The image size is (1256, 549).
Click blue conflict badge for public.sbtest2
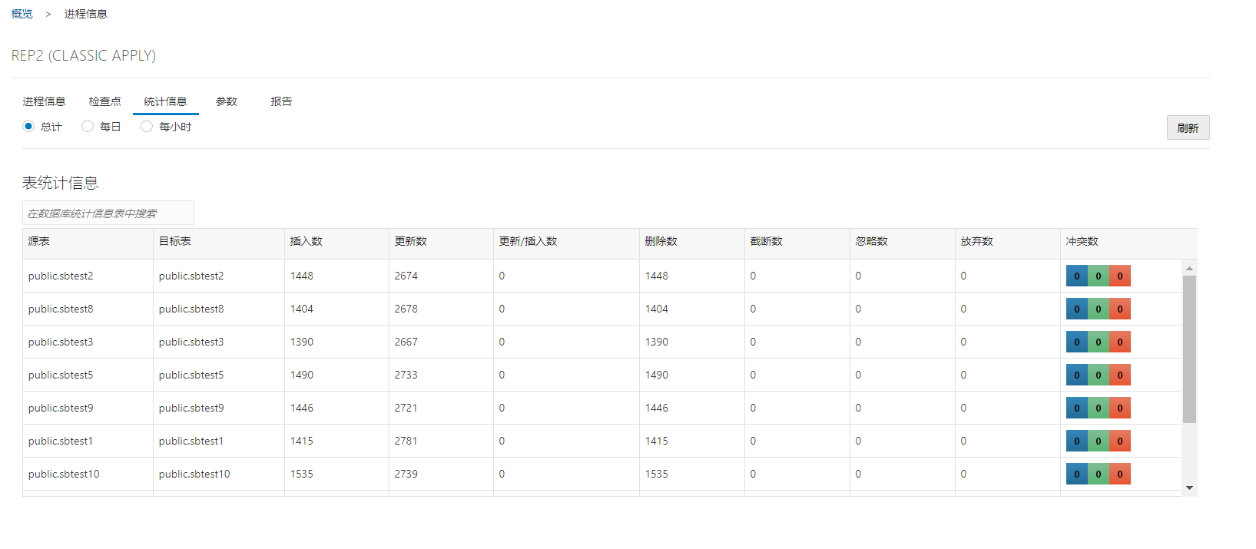pos(1076,276)
